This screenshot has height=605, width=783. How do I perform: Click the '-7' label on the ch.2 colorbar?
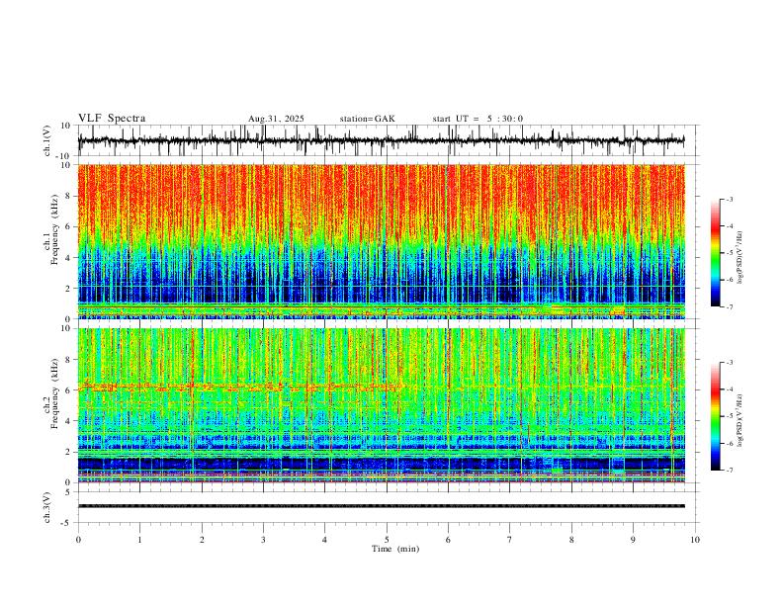730,471
